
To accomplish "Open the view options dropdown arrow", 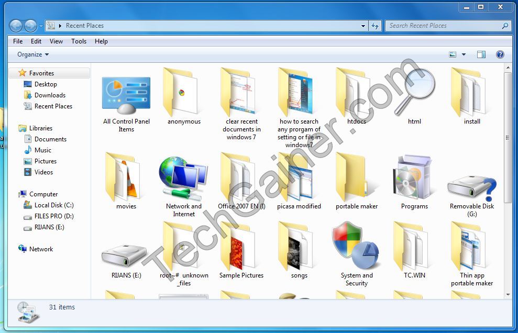I will click(463, 54).
